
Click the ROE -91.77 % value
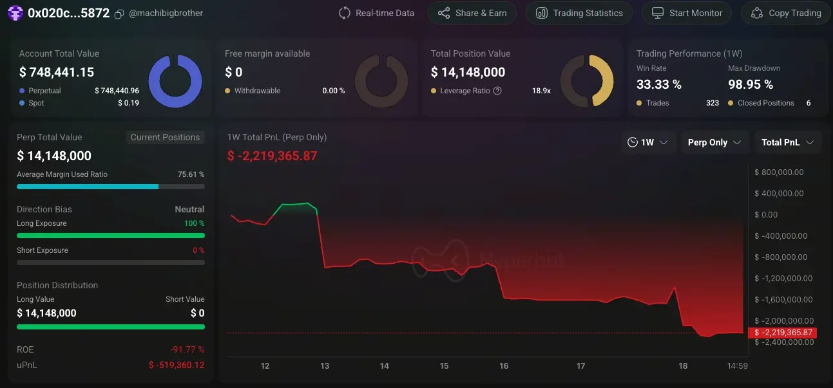point(187,349)
